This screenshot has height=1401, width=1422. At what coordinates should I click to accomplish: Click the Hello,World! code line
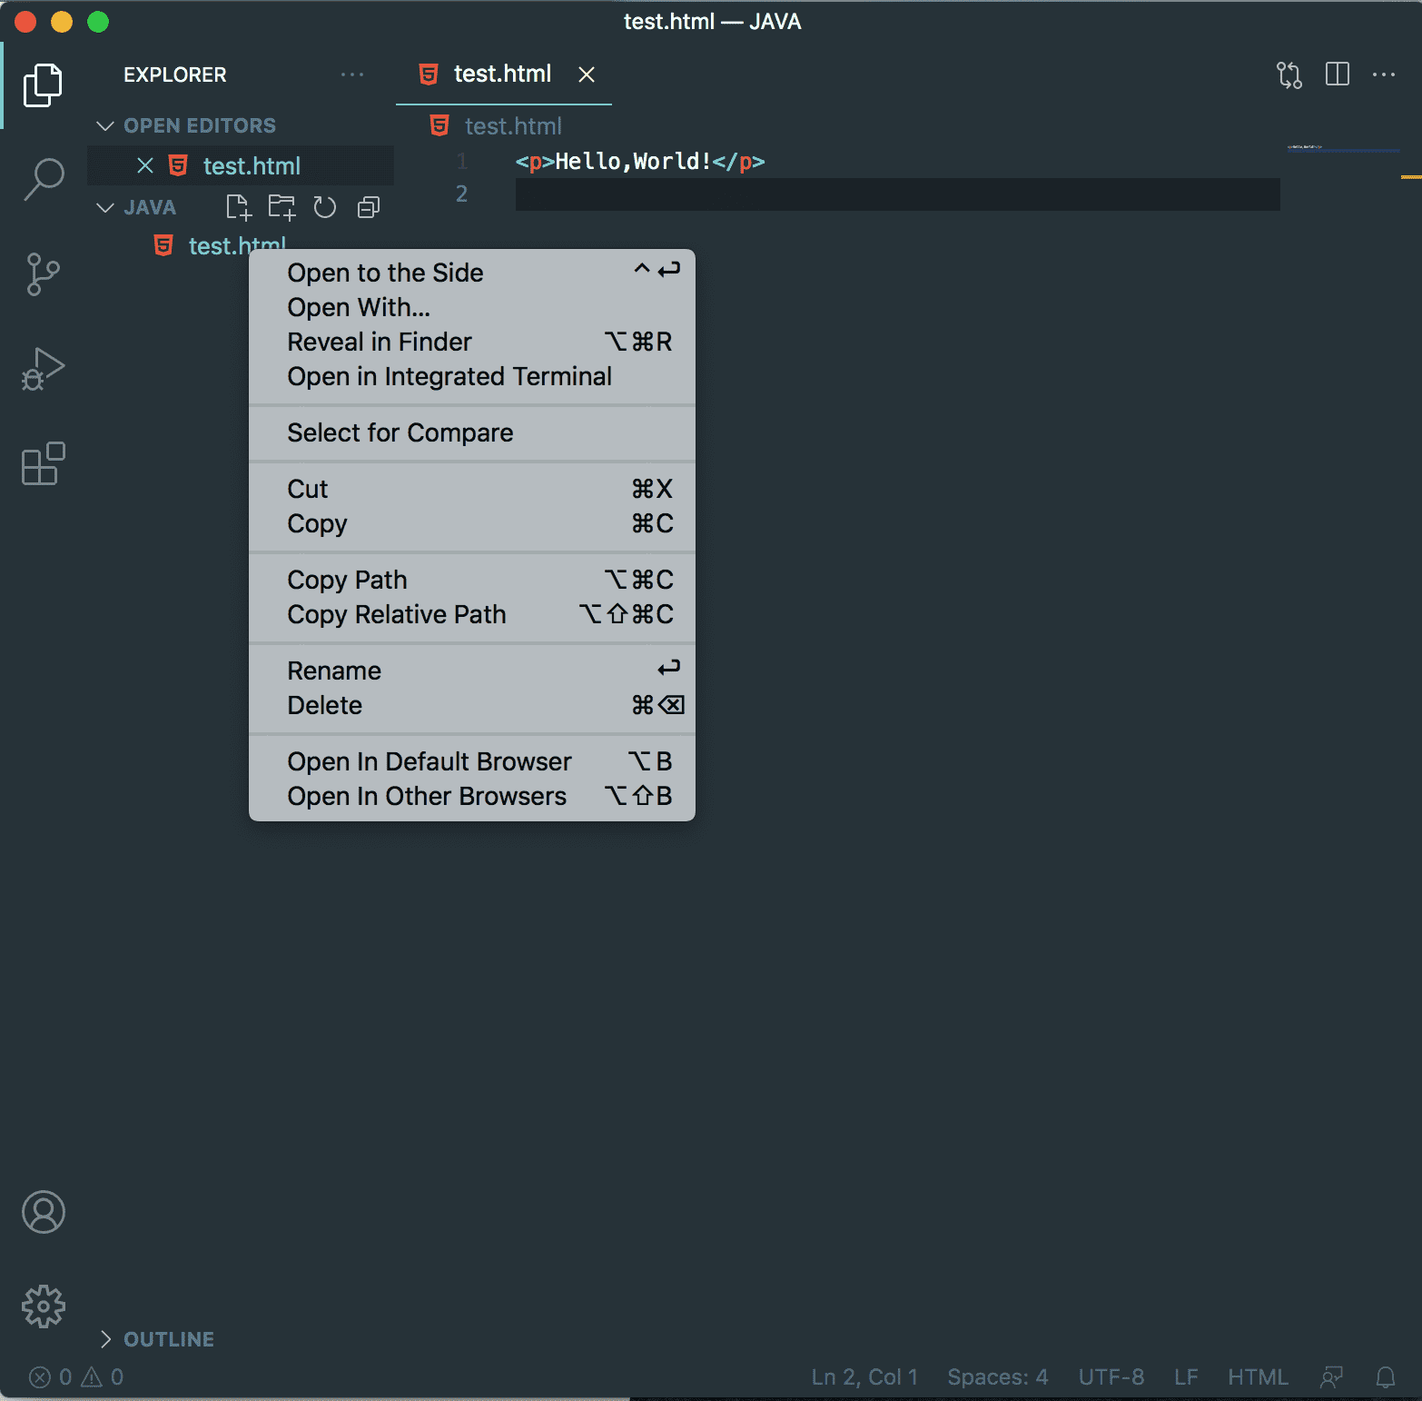pyautogui.click(x=640, y=162)
